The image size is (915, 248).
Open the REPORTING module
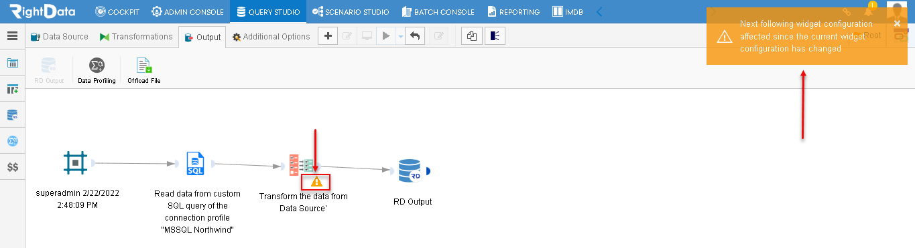(x=513, y=12)
